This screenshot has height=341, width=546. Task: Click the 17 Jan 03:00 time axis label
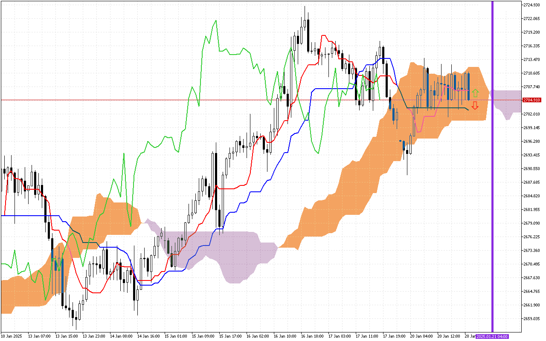[339, 336]
